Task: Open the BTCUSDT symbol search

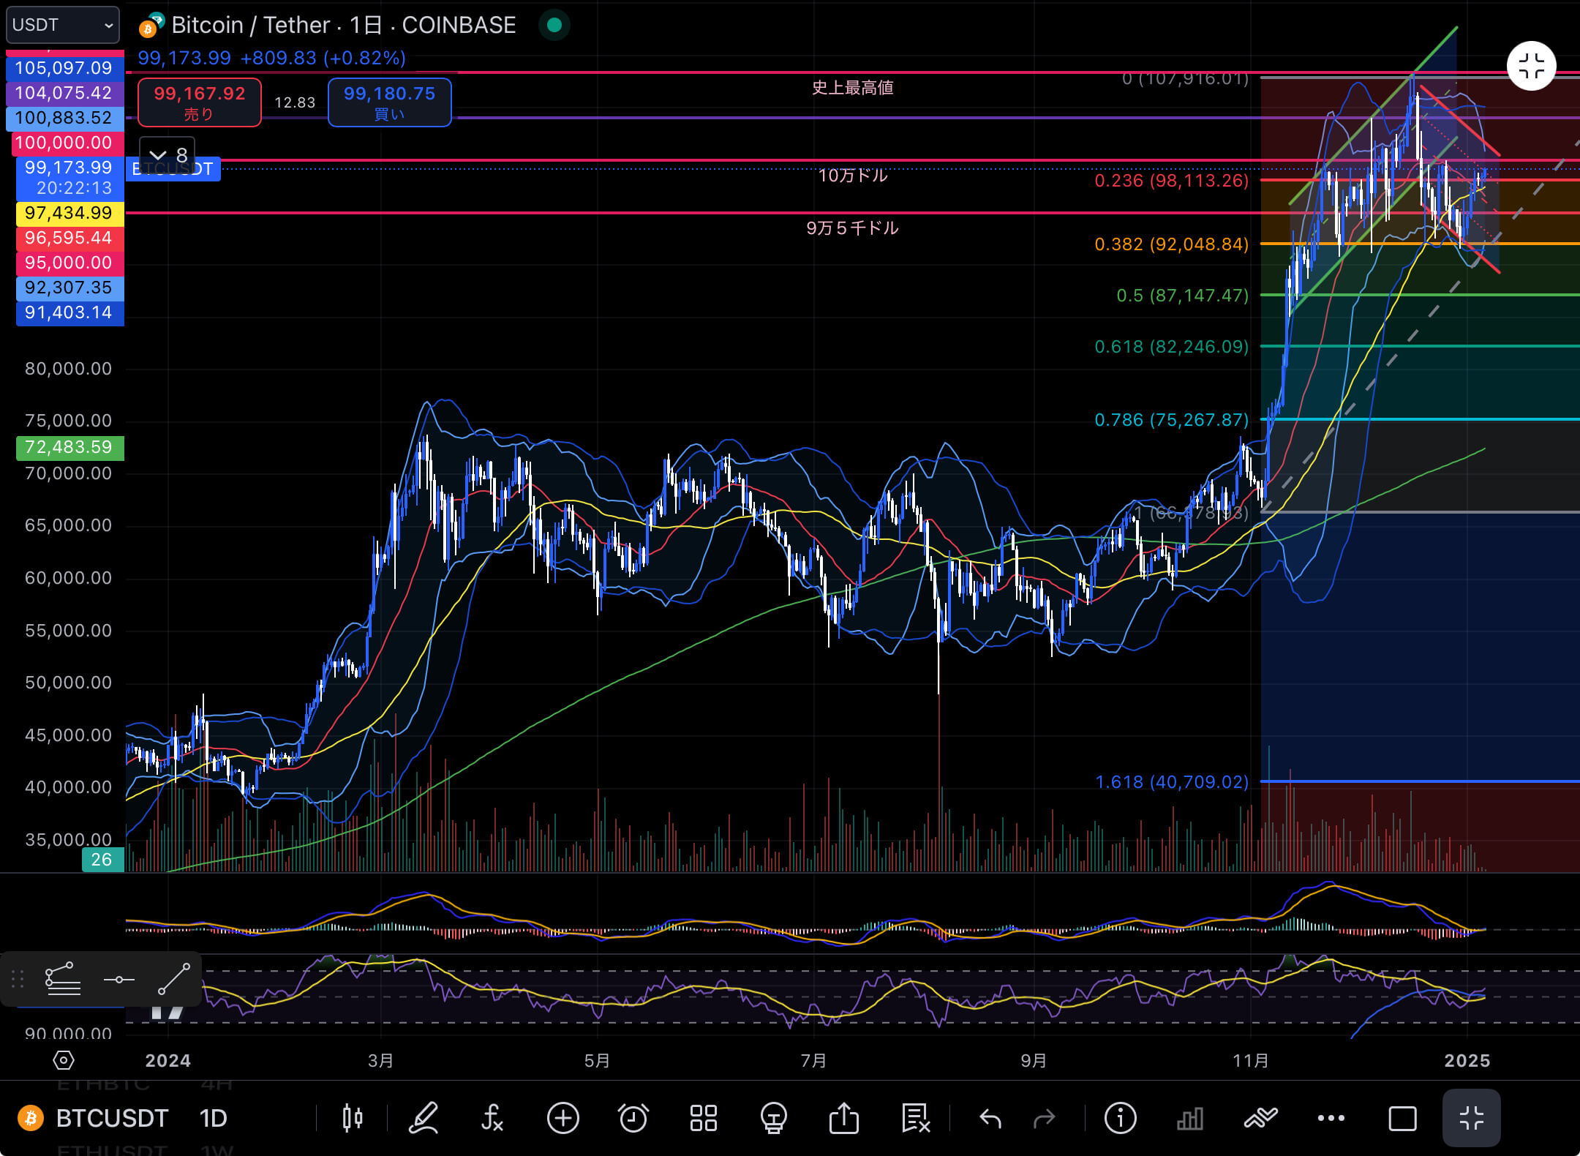Action: coord(112,1118)
